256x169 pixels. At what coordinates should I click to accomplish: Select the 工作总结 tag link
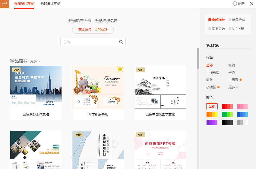pyautogui.click(x=213, y=73)
